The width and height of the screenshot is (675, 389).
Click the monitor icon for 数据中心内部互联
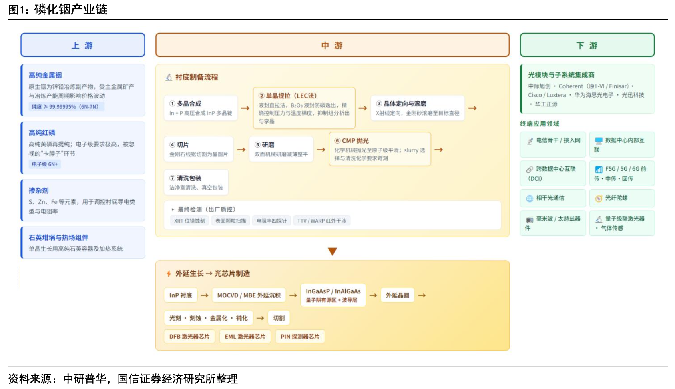click(x=599, y=141)
